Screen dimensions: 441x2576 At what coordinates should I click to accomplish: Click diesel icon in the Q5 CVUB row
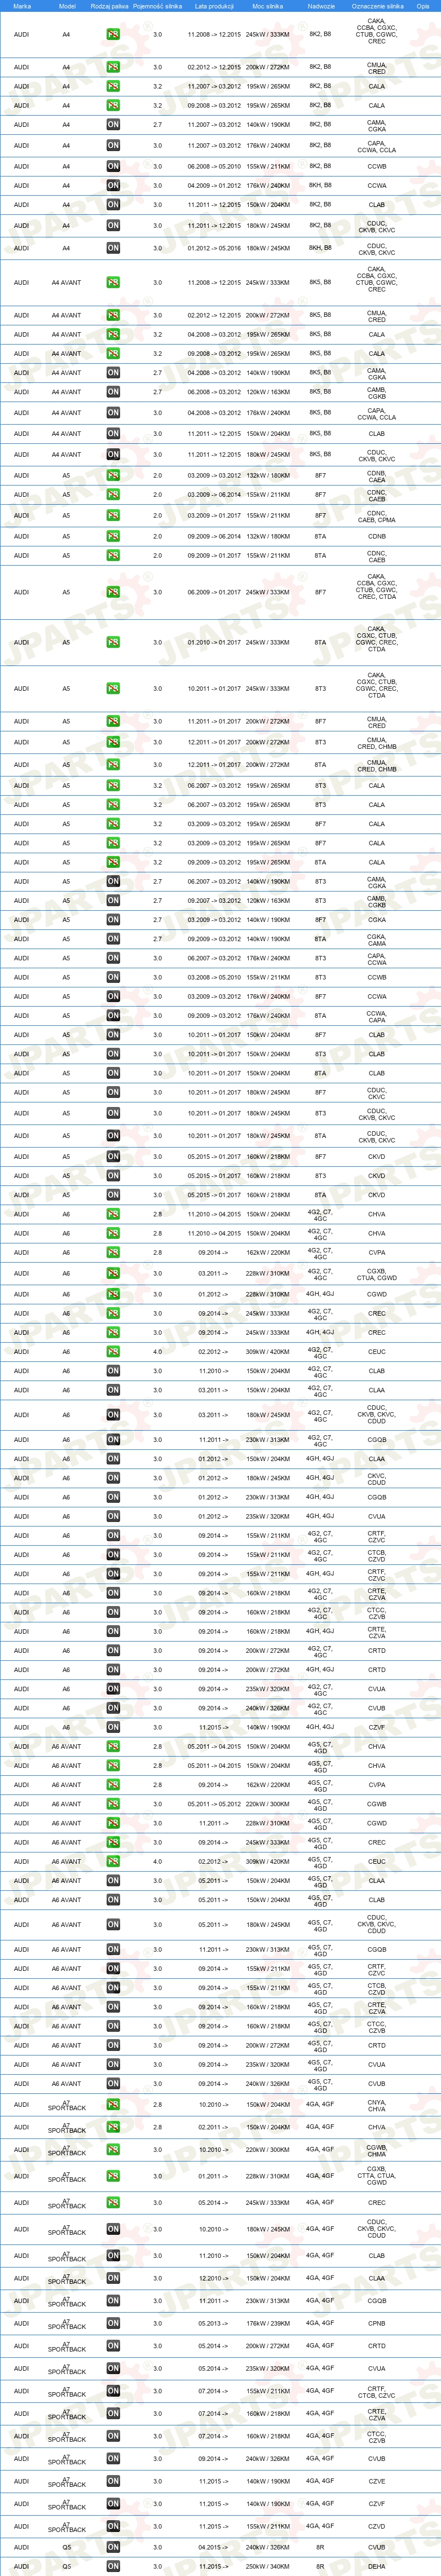click(x=113, y=2547)
